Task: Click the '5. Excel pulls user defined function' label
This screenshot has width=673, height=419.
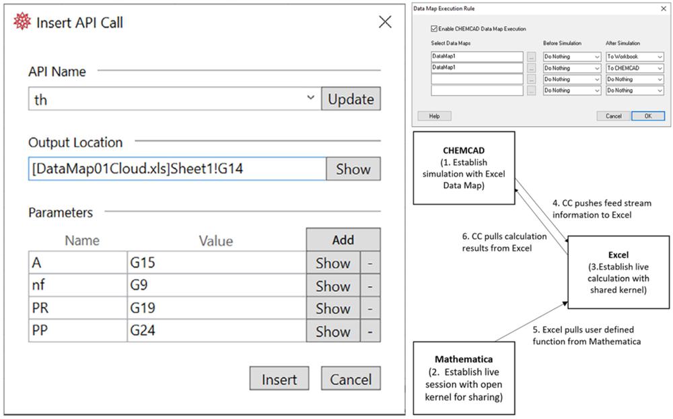Action: pyautogui.click(x=587, y=335)
